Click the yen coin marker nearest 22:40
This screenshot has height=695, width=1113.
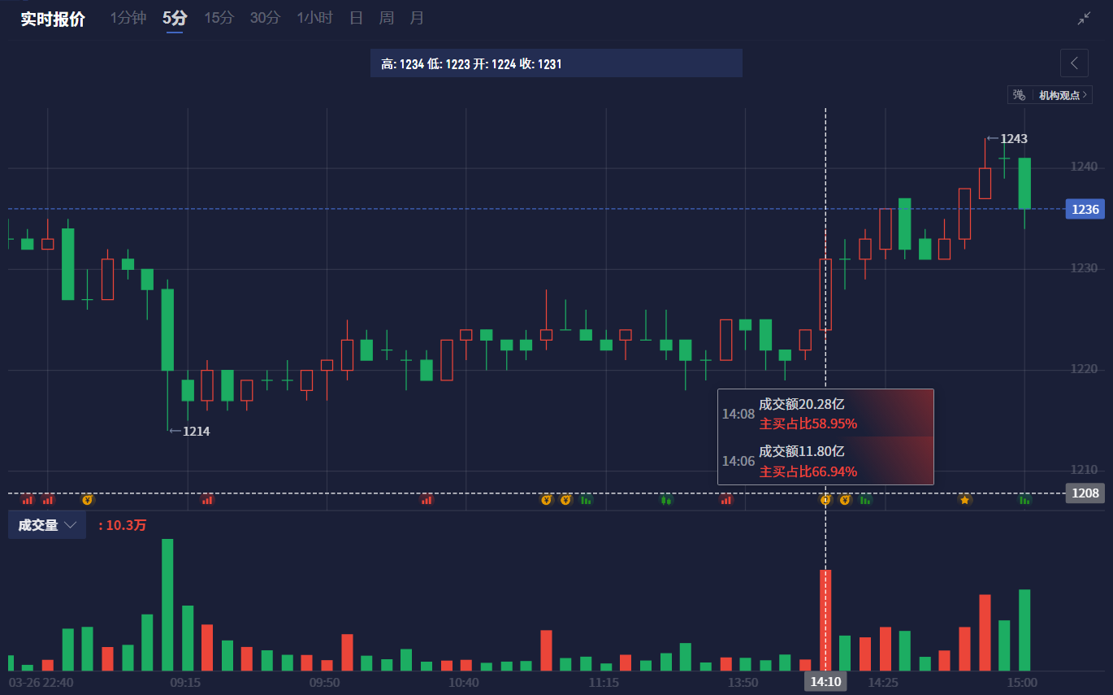click(87, 499)
